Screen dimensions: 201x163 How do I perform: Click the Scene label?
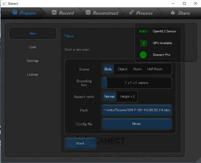(84, 69)
